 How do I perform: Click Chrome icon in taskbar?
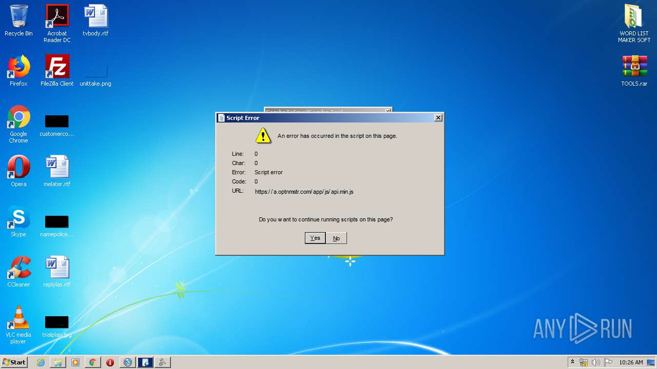93,362
